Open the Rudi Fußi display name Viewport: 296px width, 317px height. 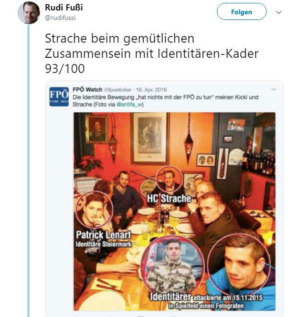coord(64,8)
